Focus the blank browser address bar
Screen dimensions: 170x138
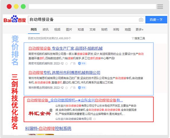click(x=92, y=6)
